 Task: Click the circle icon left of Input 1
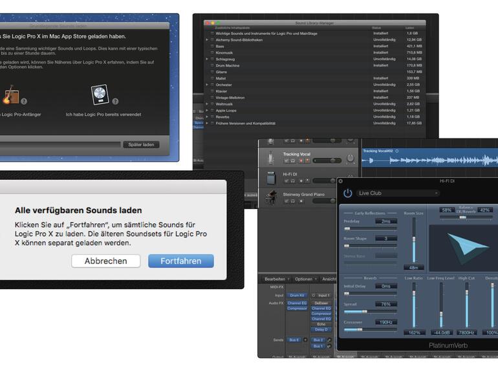coord(314,295)
